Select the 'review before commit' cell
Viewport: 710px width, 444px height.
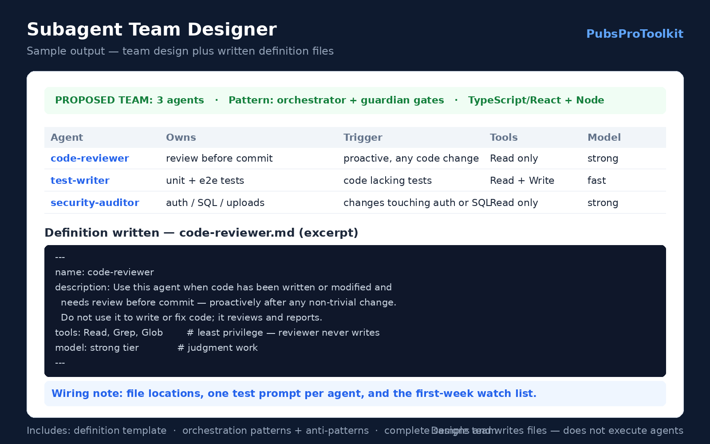219,159
